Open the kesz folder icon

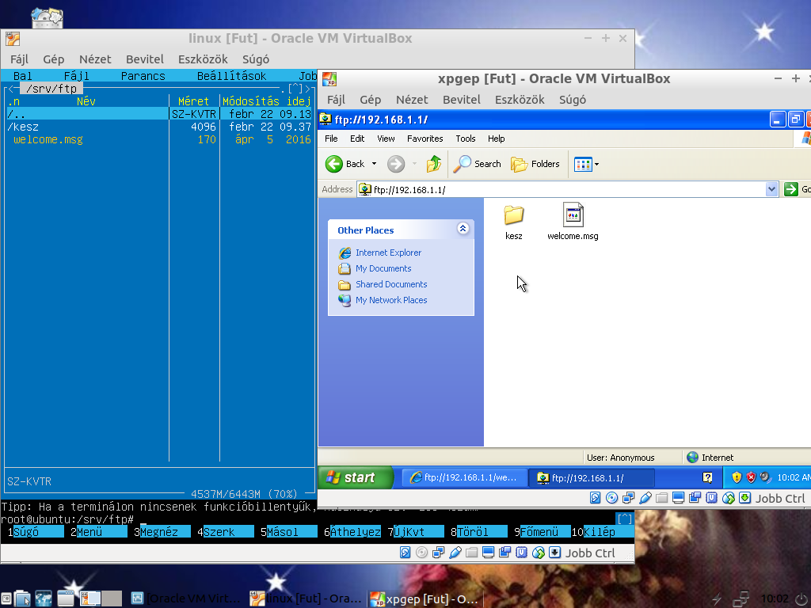point(514,216)
